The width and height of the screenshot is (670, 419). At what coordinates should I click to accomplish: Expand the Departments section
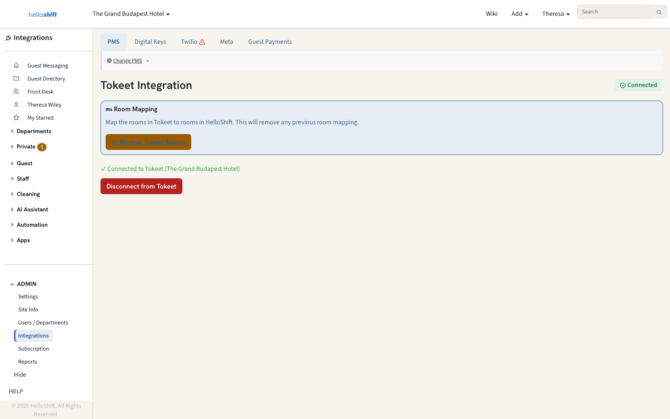13,131
